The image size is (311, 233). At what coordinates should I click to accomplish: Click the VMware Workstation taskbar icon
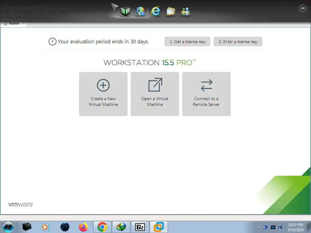(159, 227)
